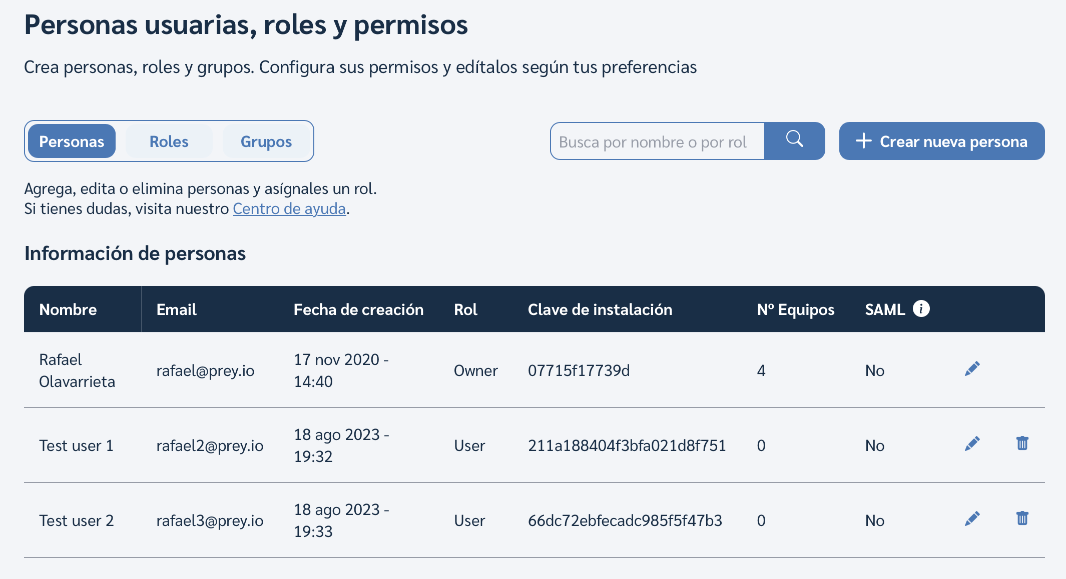Click Test user 2 User role cell

pos(469,520)
